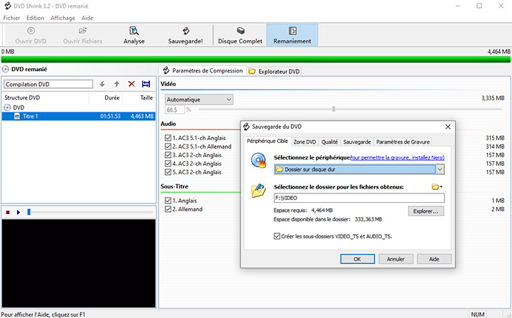
Task: Click the Titre 1 film icon
Action: (x=17, y=116)
